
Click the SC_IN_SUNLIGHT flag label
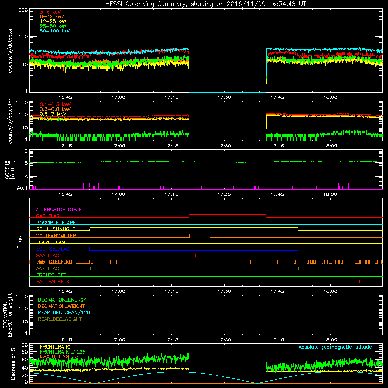56,229
